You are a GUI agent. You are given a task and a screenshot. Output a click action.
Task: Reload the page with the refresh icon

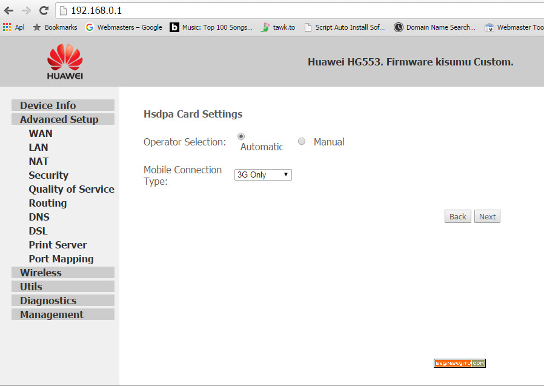pos(44,10)
